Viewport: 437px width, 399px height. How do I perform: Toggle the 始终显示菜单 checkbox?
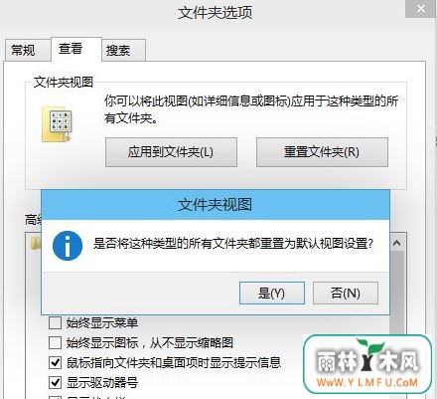[x=55, y=322]
